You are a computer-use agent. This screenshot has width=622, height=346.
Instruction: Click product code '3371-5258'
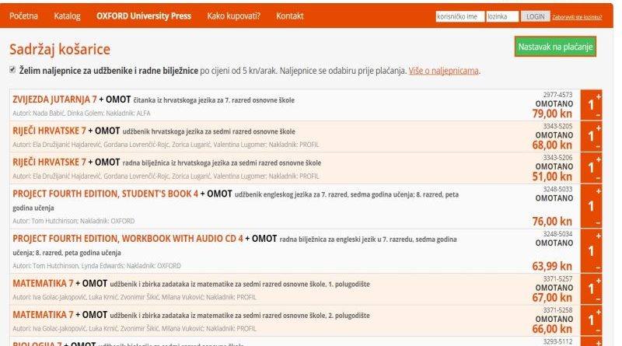click(557, 310)
